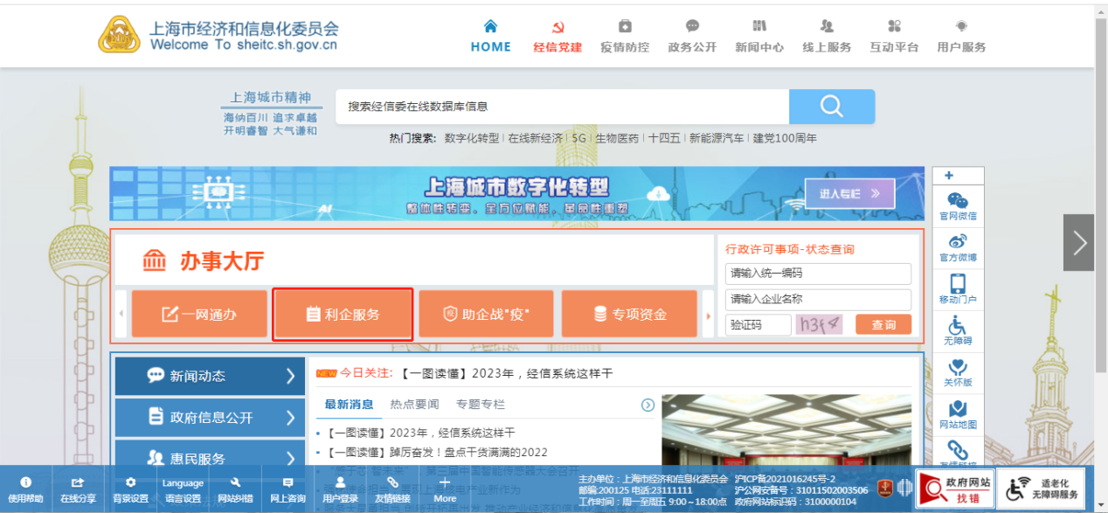This screenshot has width=1108, height=513.
Task: Switch to the 热点要闻 news tab
Action: pyautogui.click(x=414, y=405)
